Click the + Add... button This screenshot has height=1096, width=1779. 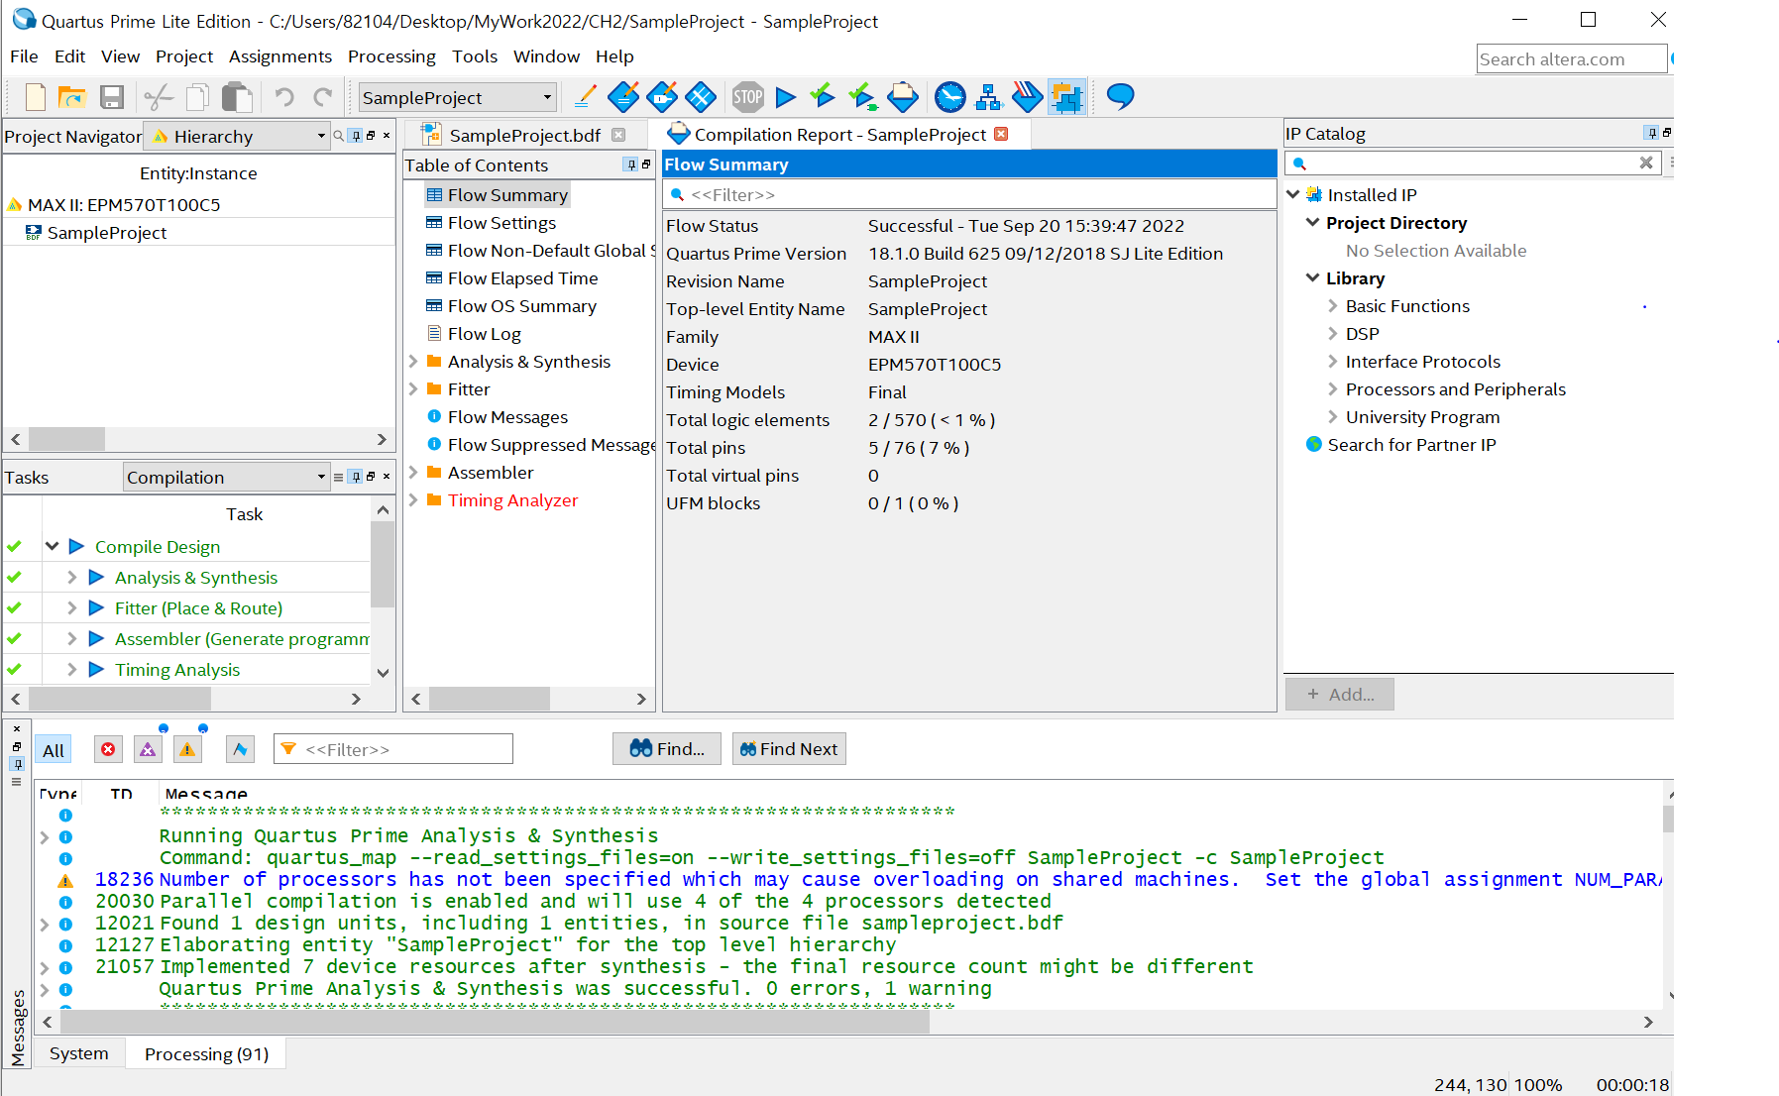[x=1340, y=694]
